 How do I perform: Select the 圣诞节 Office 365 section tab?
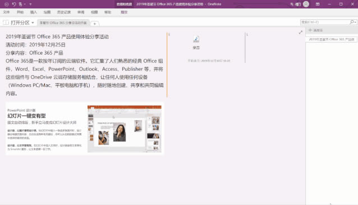[63, 23]
